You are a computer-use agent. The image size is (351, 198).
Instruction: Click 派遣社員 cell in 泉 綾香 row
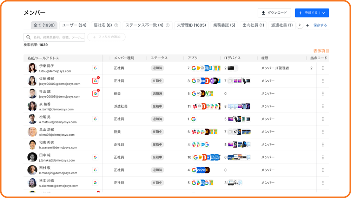[x=121, y=107]
